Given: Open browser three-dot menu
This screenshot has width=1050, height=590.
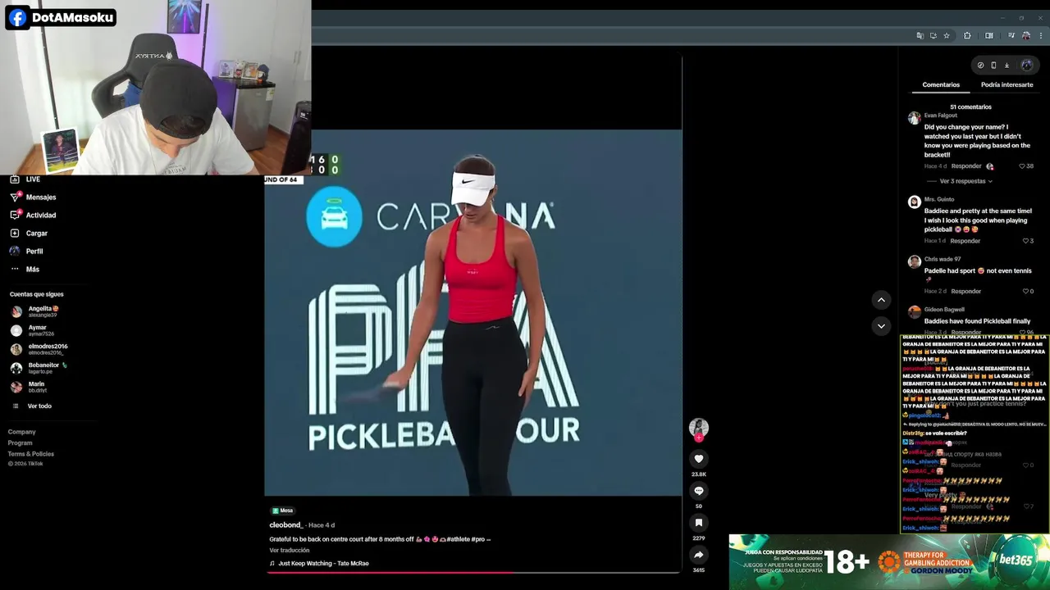Looking at the screenshot, I should click(x=1041, y=35).
